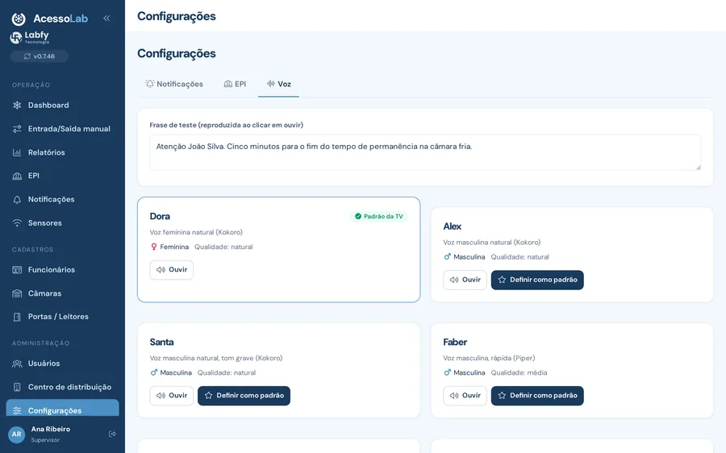Open Ana Ribeiro user profile name
The image size is (726, 453).
tap(51, 430)
